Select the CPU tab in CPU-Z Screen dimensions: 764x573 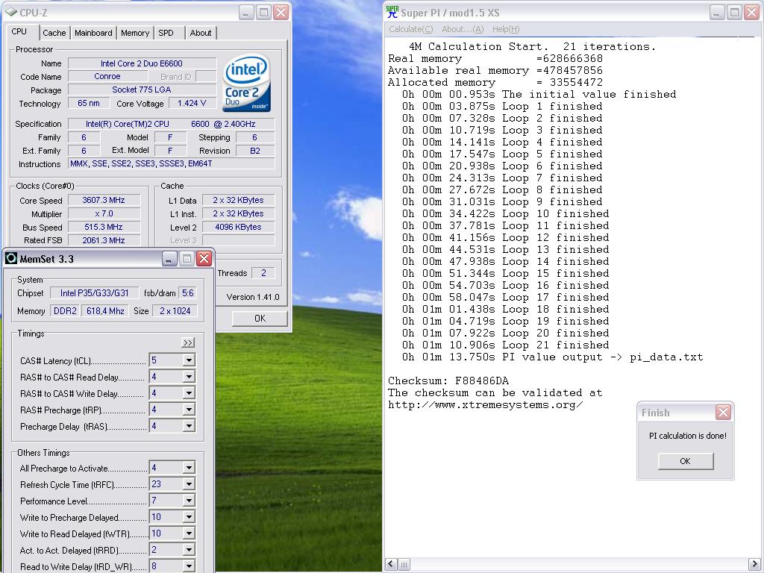coord(19,31)
